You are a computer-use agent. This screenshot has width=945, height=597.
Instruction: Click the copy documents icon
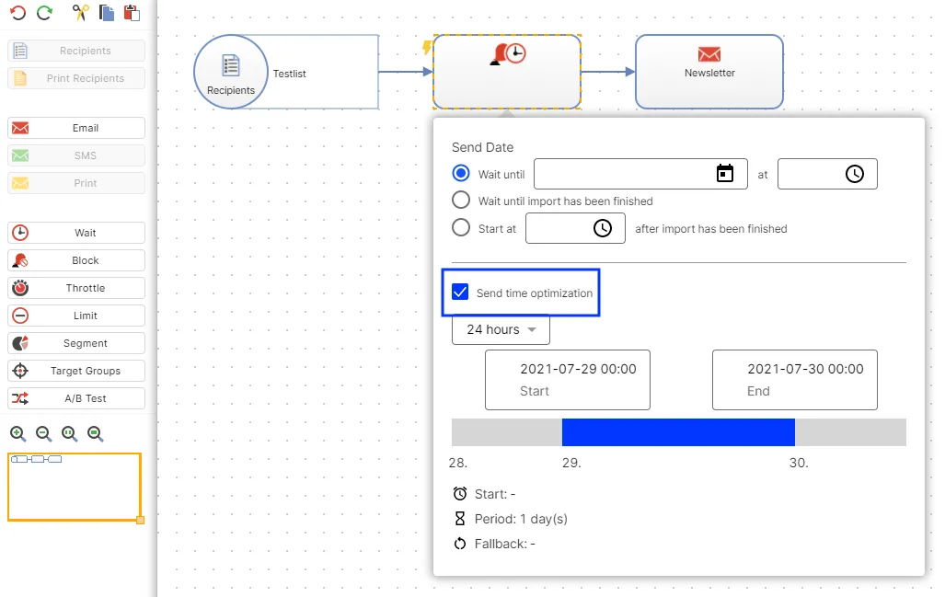[x=107, y=13]
